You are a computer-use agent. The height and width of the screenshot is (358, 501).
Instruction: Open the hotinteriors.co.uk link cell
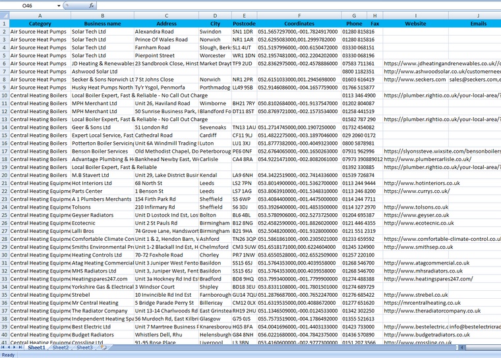point(416,183)
